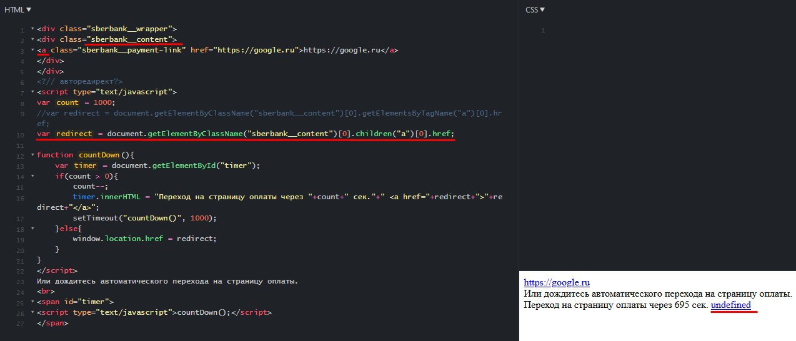The width and height of the screenshot is (796, 341).
Task: Click the '<?// авторедирект?>' comment line
Action: (80, 82)
